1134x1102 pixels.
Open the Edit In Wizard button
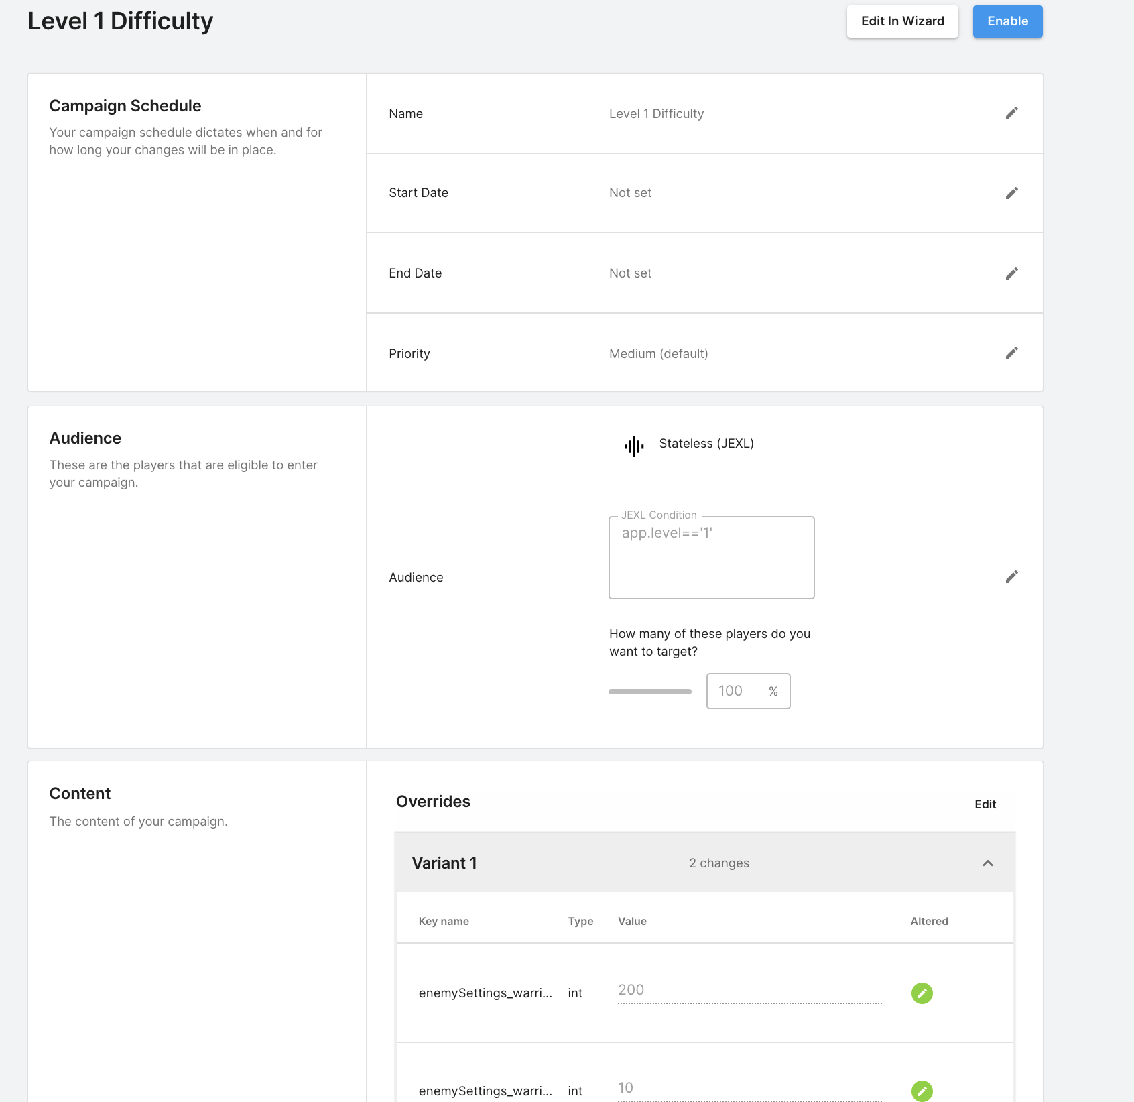point(902,21)
